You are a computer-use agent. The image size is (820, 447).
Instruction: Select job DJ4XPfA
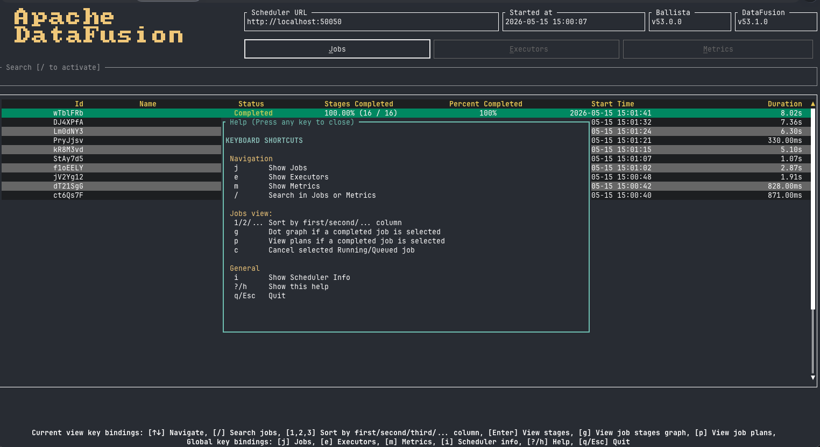[68, 122]
